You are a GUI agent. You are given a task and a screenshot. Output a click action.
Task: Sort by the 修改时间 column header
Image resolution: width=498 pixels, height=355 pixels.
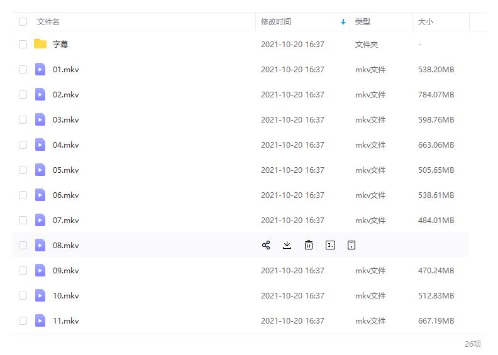(x=275, y=21)
